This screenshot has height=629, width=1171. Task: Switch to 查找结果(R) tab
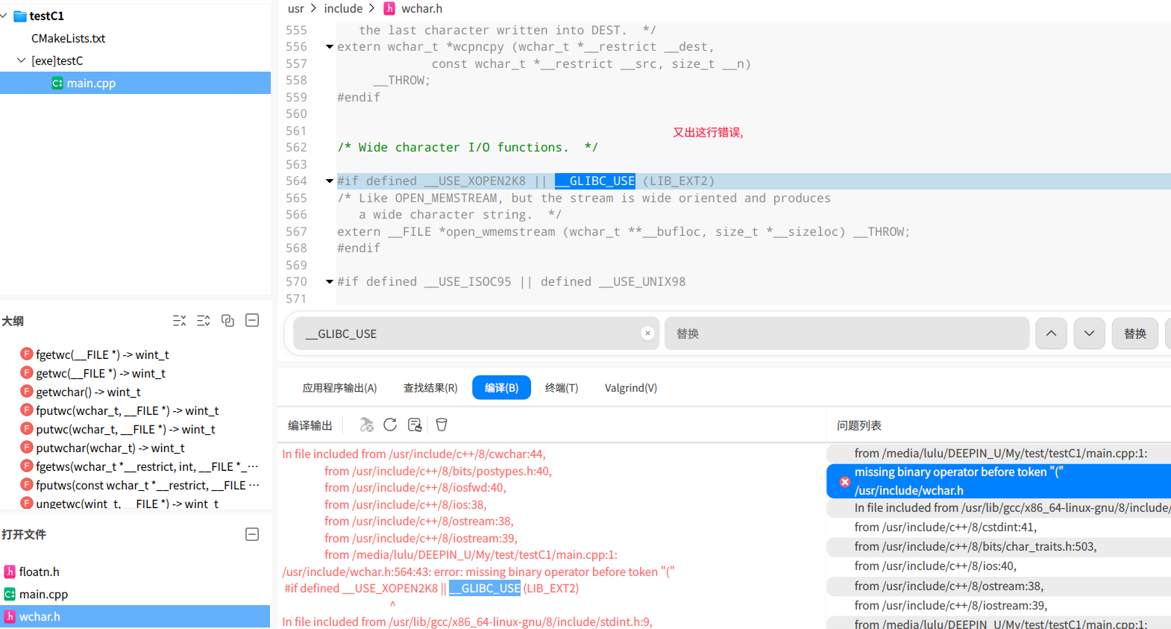[430, 388]
